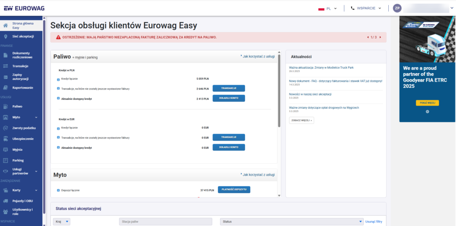Open news about opłat drogowych na Węgrzech
The image size is (456, 226).
324,108
